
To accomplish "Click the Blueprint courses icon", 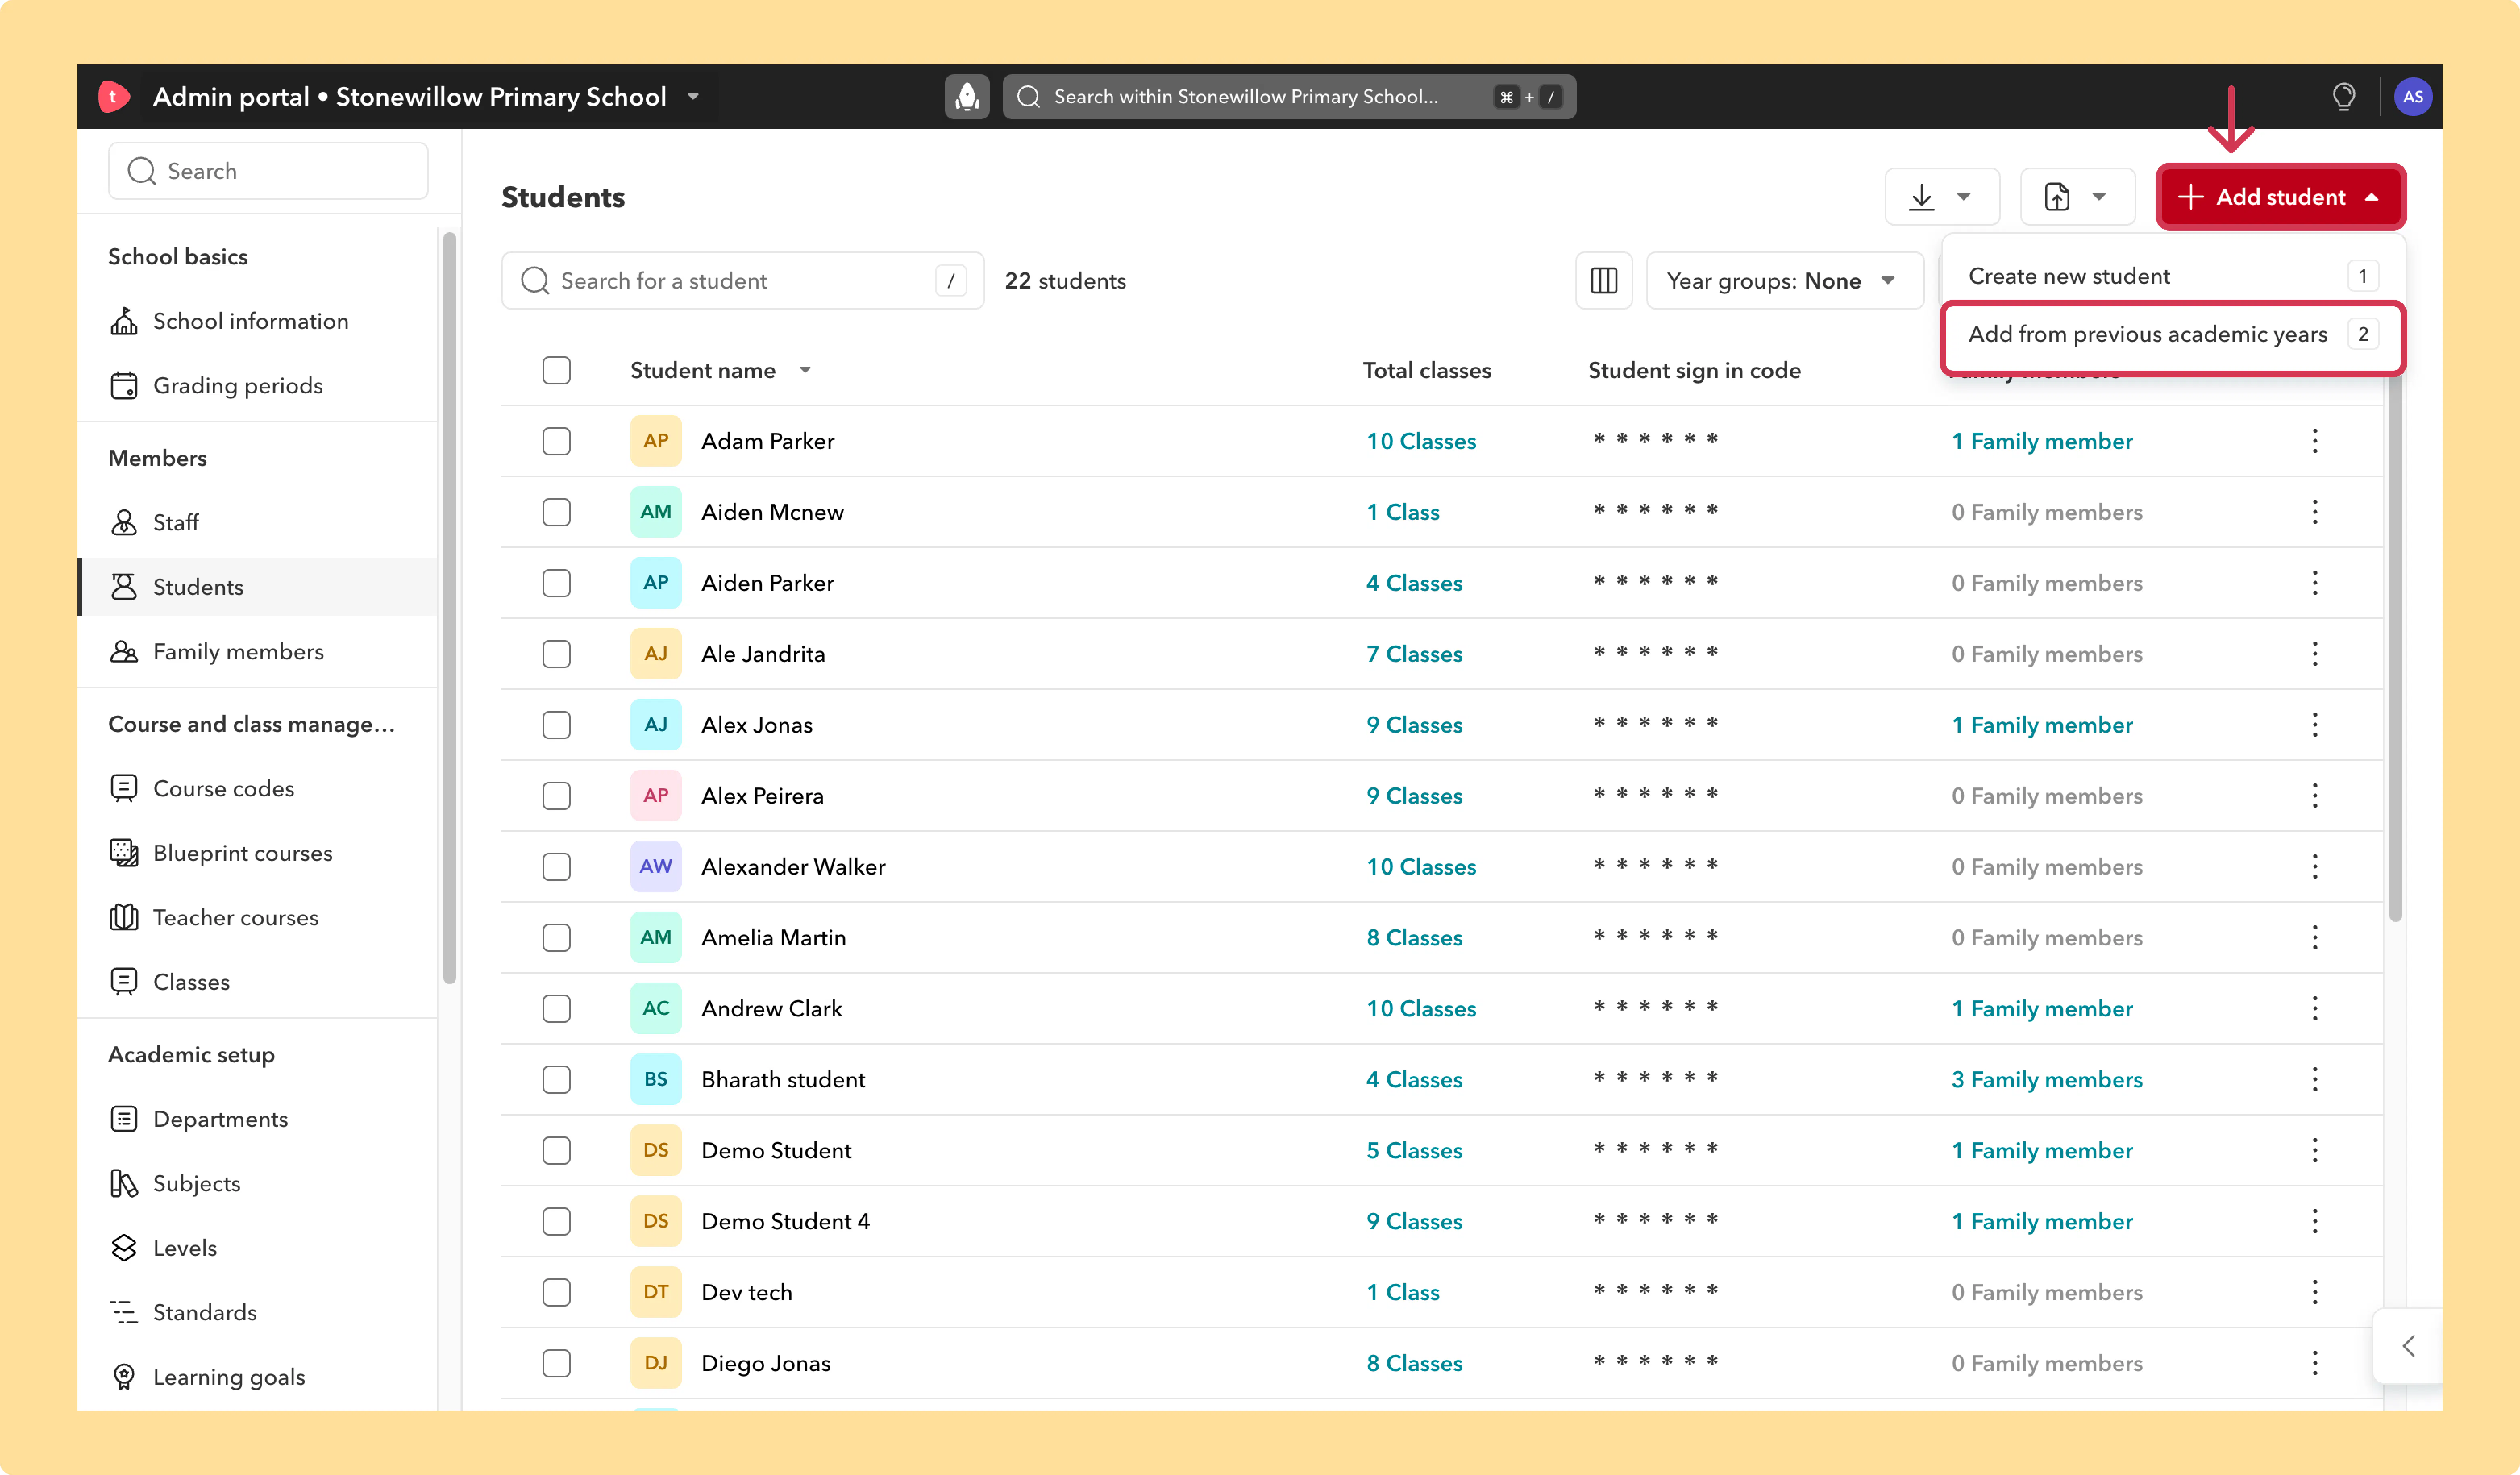I will click(x=124, y=853).
